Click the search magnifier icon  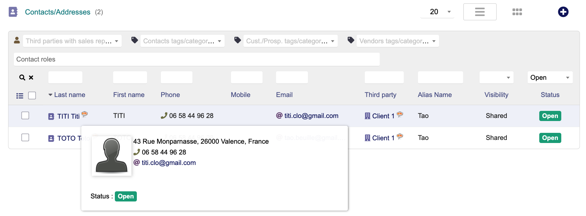(22, 77)
